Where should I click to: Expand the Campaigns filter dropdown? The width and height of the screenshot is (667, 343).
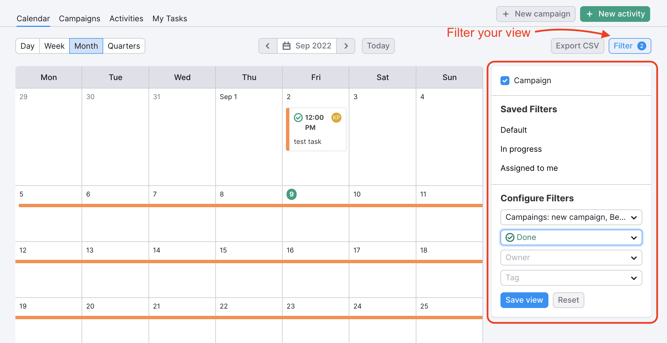571,217
